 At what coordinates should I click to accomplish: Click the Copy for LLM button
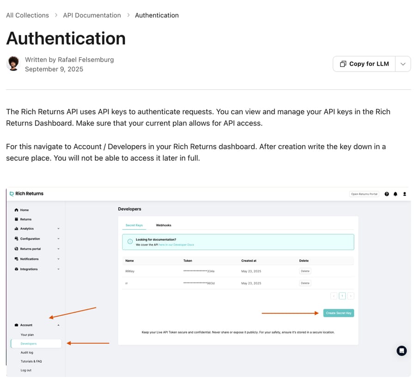coord(364,64)
